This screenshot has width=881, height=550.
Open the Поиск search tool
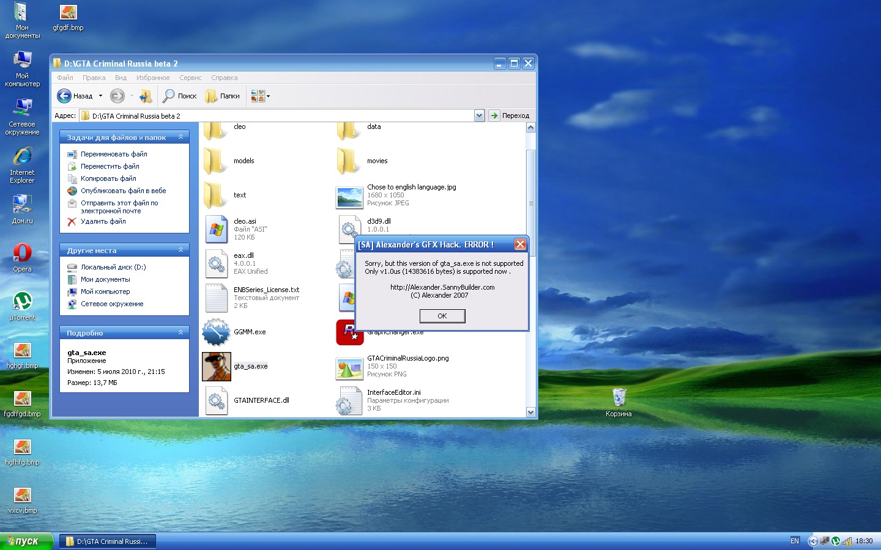180,96
